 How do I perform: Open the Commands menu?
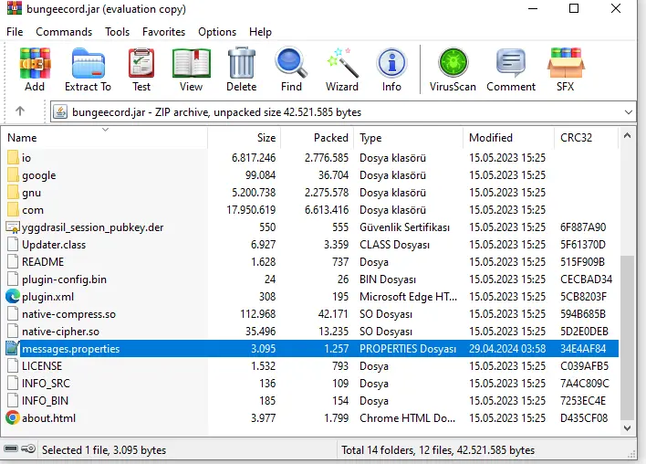click(64, 32)
